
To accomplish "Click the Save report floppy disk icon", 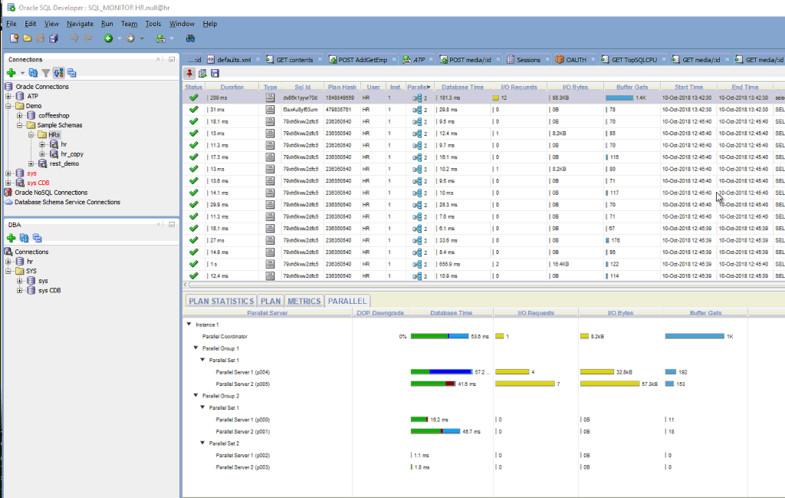I will point(215,74).
